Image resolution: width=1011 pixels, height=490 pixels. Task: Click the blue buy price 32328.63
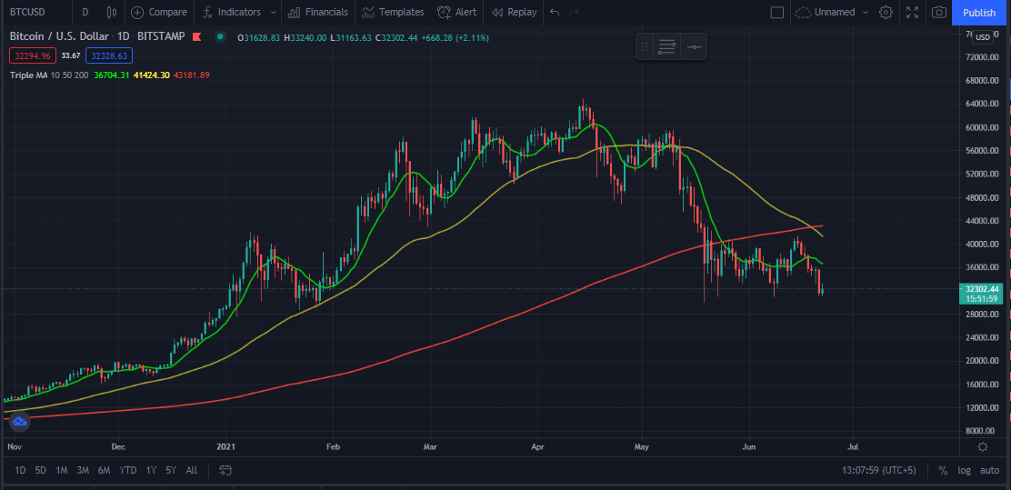[109, 55]
